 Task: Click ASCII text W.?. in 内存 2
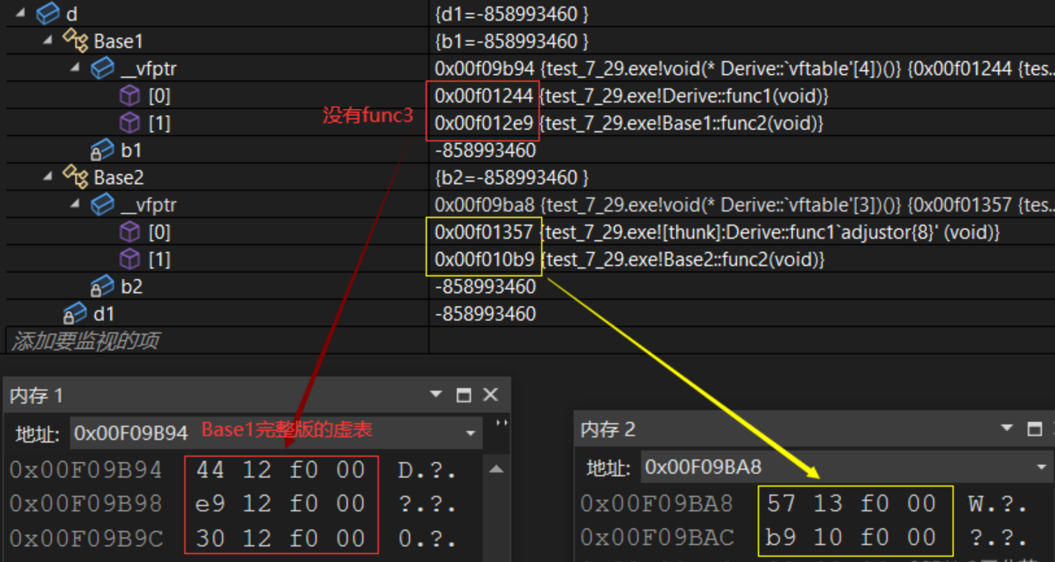997,504
